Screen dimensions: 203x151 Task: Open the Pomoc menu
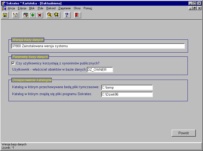(x=88, y=8)
